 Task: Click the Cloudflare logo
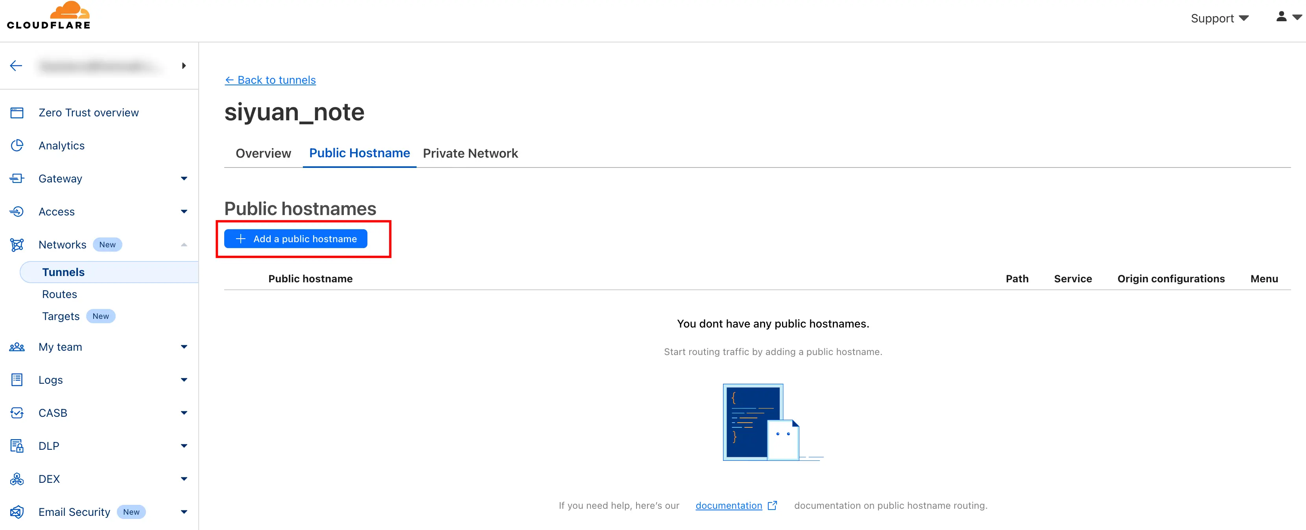pyautogui.click(x=49, y=16)
